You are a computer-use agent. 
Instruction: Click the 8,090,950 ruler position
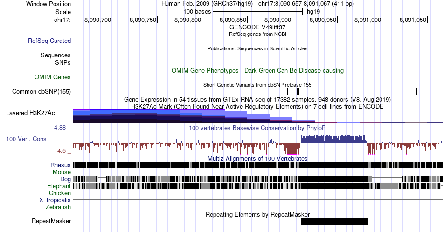click(x=323, y=20)
